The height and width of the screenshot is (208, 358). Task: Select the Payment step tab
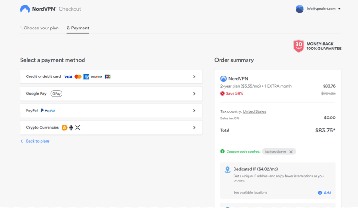[78, 28]
